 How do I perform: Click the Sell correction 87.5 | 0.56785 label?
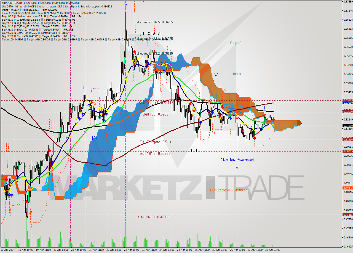(x=154, y=22)
